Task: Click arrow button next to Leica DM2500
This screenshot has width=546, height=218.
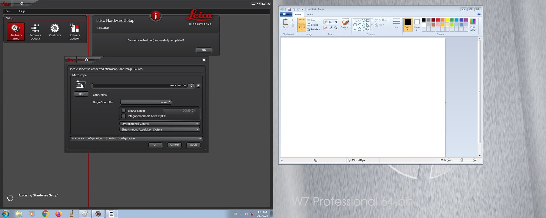Action: pyautogui.click(x=198, y=85)
